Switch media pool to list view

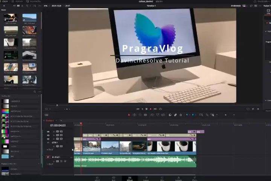pyautogui.click(x=22, y=6)
